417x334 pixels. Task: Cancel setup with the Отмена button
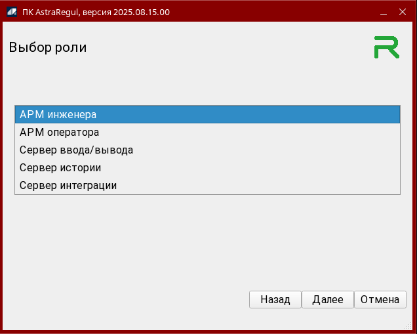[x=380, y=299]
